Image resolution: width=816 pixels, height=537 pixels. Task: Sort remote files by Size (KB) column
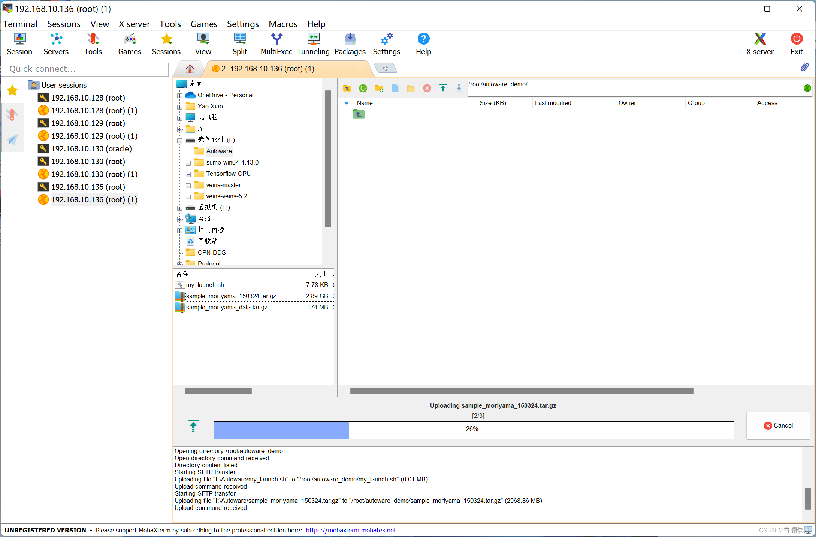(x=504, y=103)
